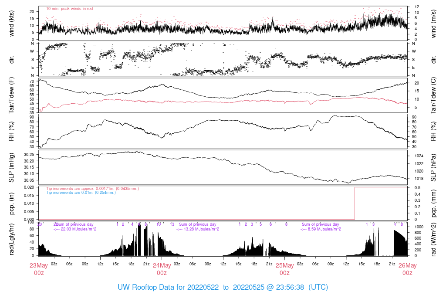The image size is (446, 305).
Task: Select the "rad(Lgly/hr)" axis label
Action: (11, 239)
